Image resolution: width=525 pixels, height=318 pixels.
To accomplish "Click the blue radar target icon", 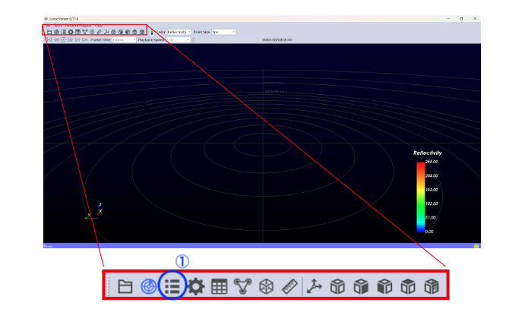I will click(x=149, y=286).
